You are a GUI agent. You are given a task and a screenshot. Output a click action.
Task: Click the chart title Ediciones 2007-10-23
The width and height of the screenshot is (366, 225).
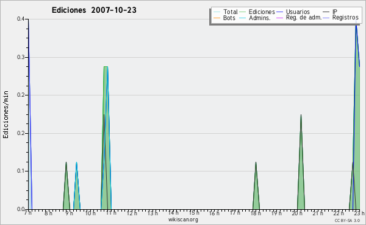[x=94, y=10]
